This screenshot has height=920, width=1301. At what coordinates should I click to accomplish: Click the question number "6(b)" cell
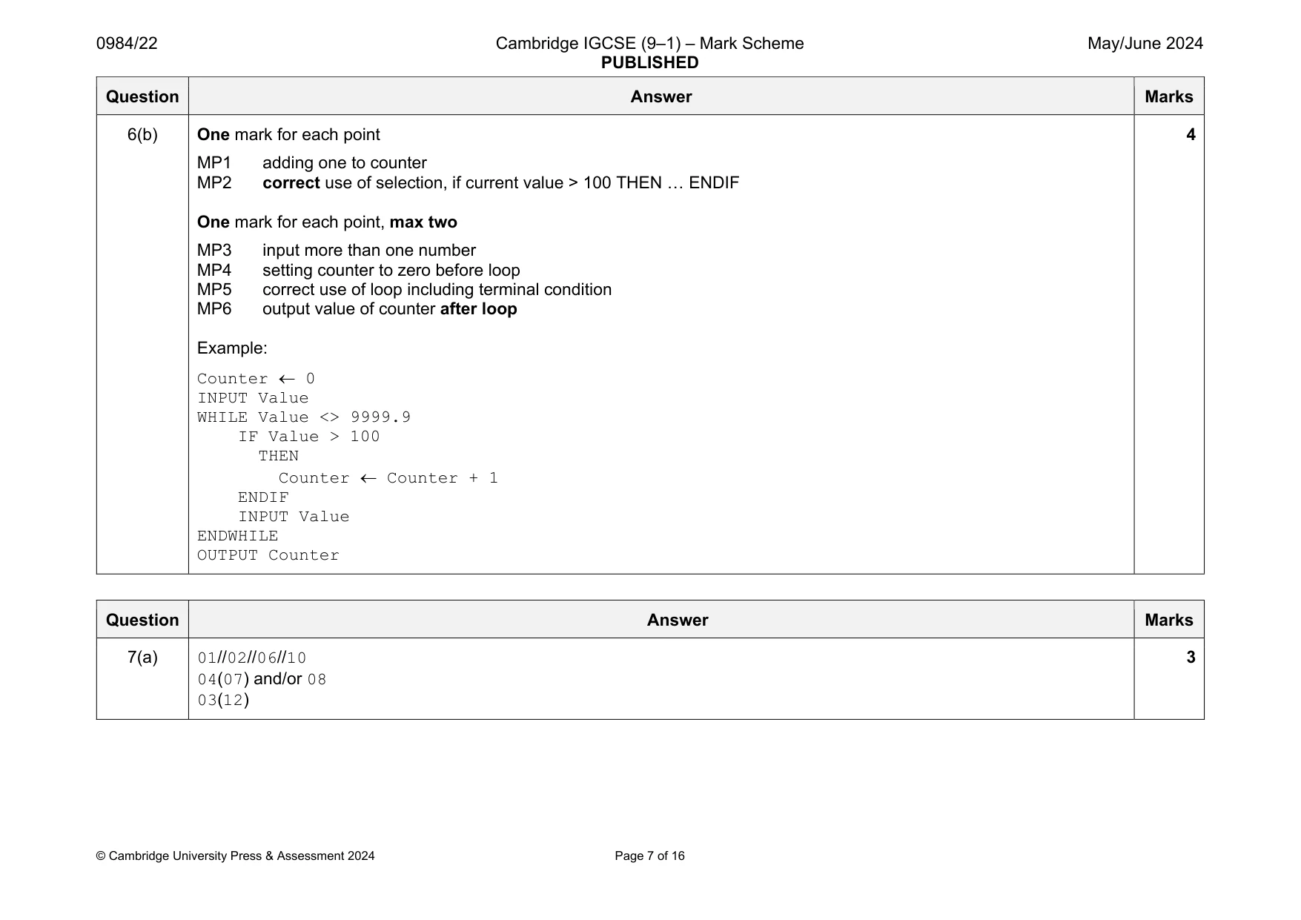click(x=142, y=135)
